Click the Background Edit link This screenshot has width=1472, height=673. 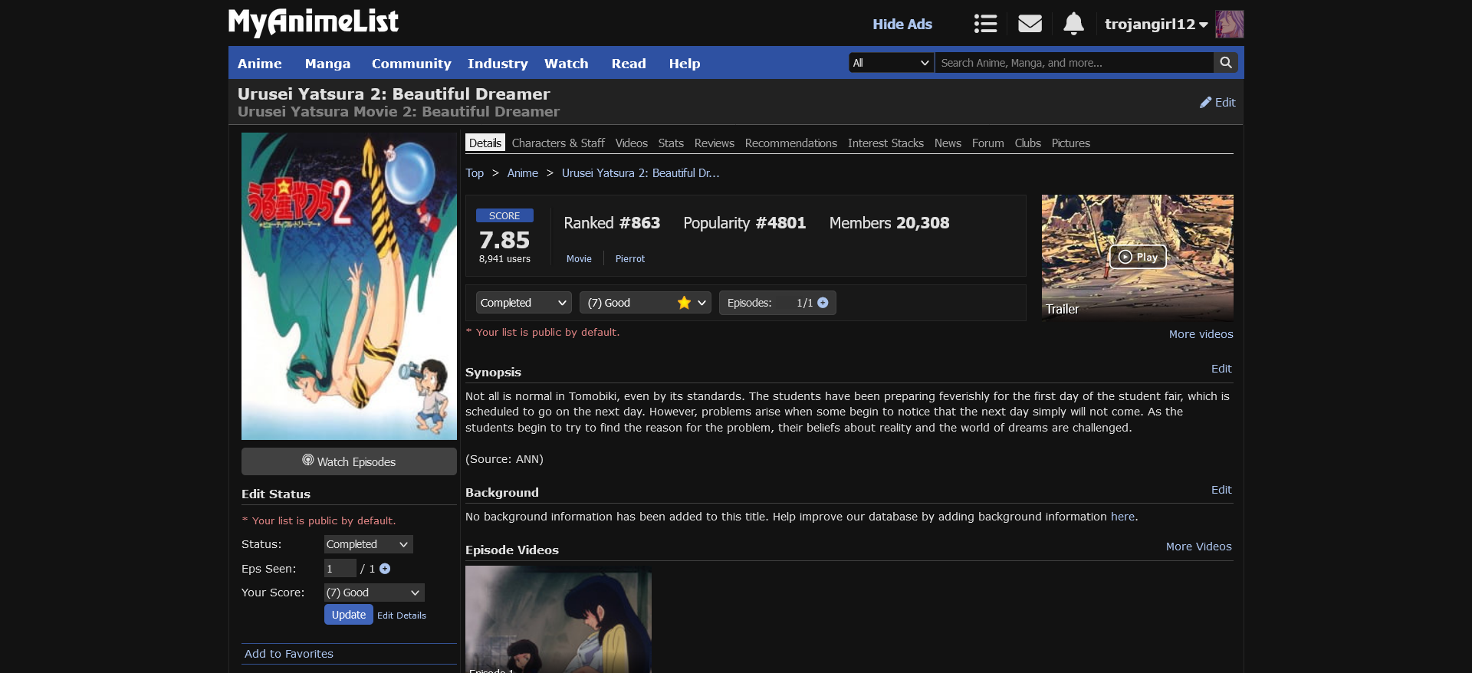tap(1221, 490)
